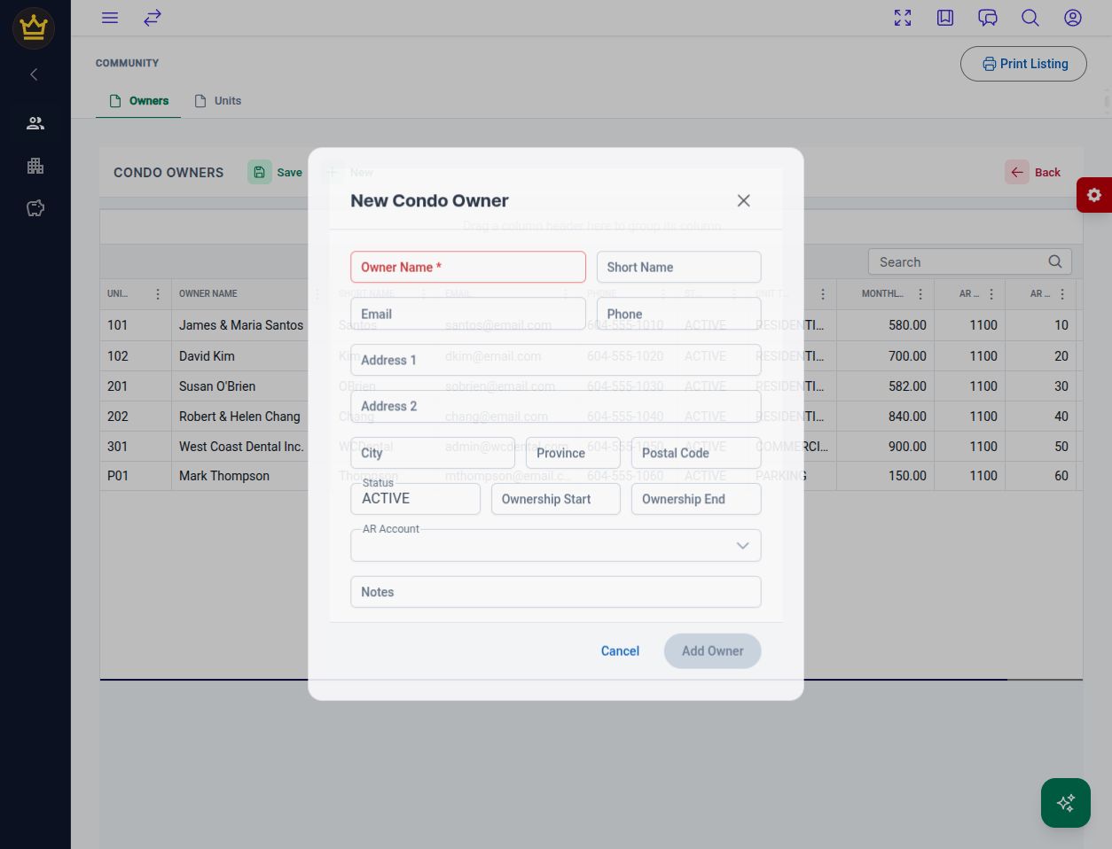Image resolution: width=1112 pixels, height=849 pixels.
Task: Click the red settings gear tab
Action: tap(1094, 195)
